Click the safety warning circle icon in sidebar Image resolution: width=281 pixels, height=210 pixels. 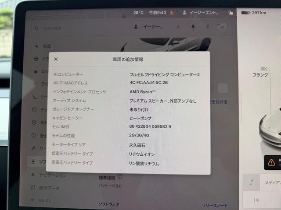pos(34,135)
